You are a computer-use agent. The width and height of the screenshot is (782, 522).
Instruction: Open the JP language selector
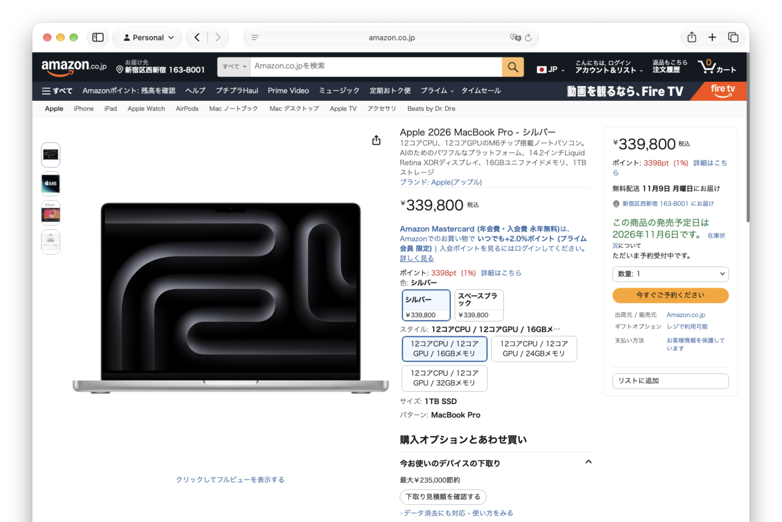[x=550, y=69]
